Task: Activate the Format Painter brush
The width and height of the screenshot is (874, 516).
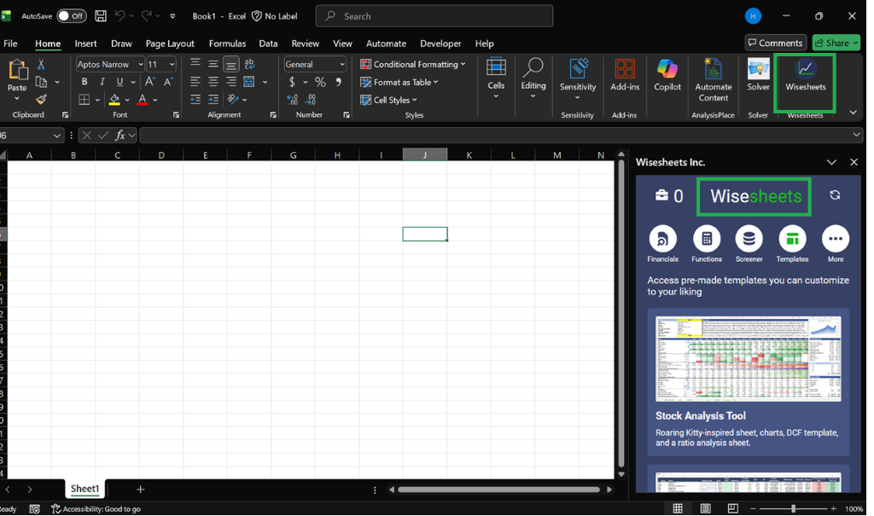Action: coord(41,100)
